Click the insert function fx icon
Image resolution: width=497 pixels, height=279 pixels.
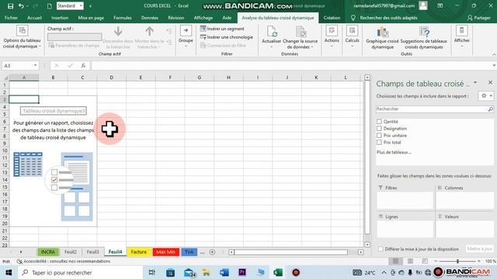pos(83,65)
